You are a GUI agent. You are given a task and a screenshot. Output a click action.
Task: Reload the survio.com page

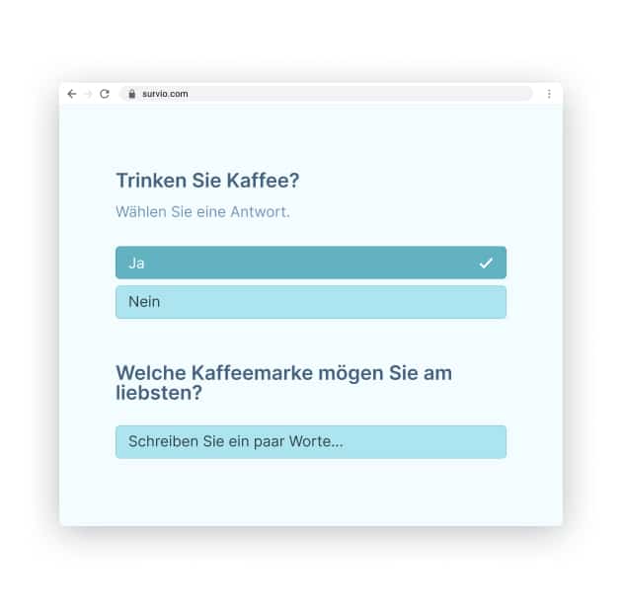105,94
